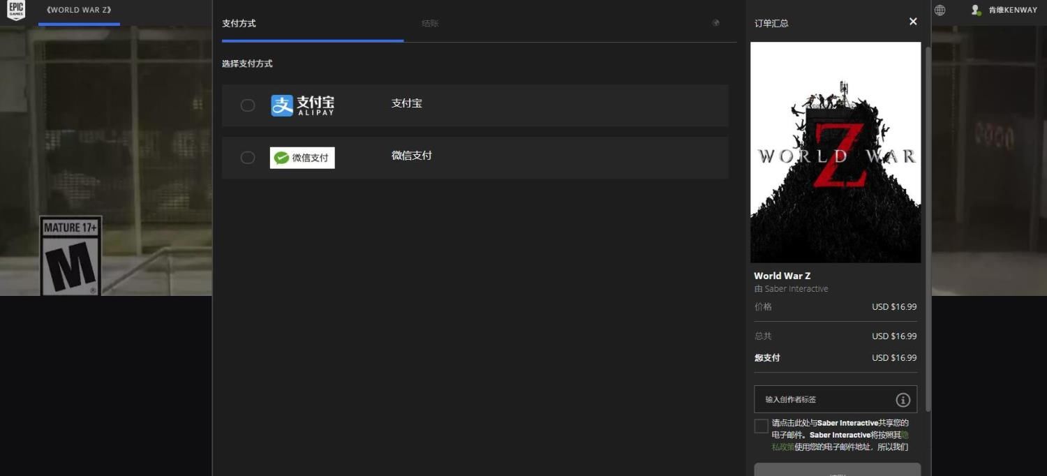The height and width of the screenshot is (476, 1047).
Task: Select the 微信支付 radio button
Action: tap(248, 158)
